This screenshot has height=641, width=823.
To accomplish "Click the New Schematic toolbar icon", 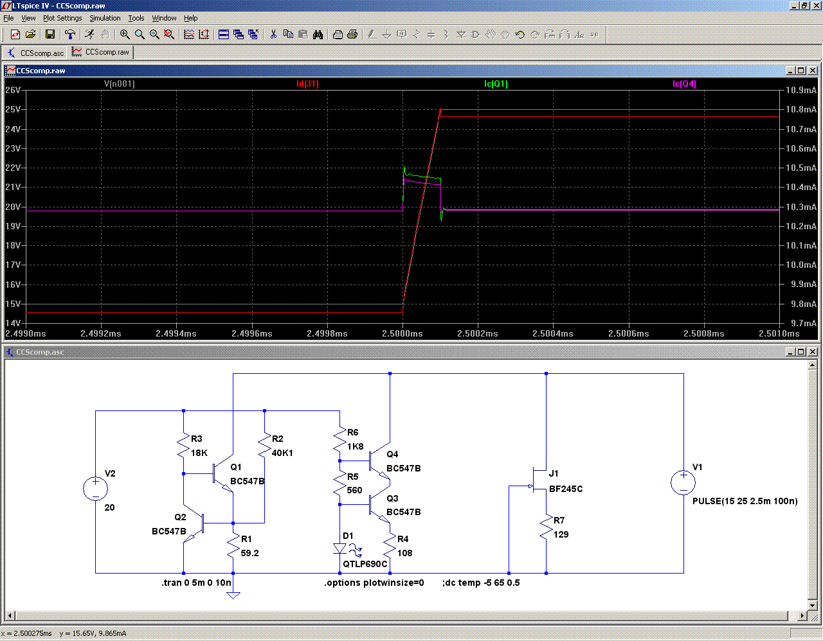I will tap(15, 34).
